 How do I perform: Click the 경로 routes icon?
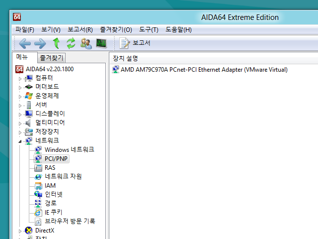[x=38, y=204]
